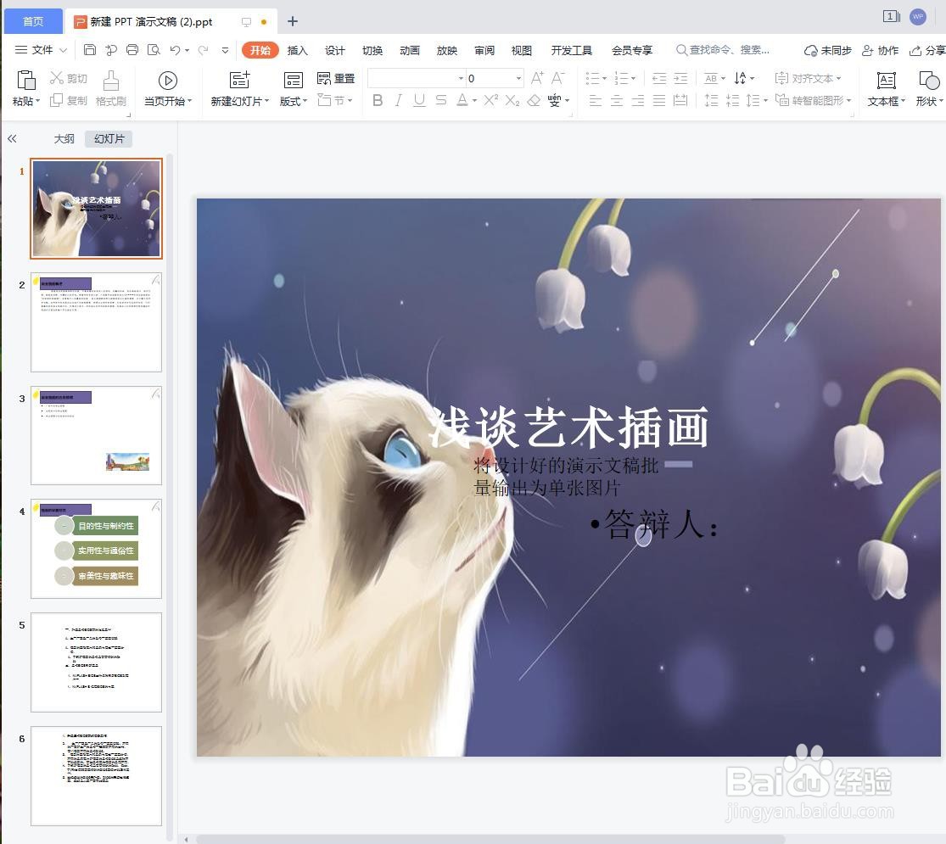Viewport: 946px width, 844px height.
Task: Click the Copy (复制) button
Action: [x=68, y=100]
